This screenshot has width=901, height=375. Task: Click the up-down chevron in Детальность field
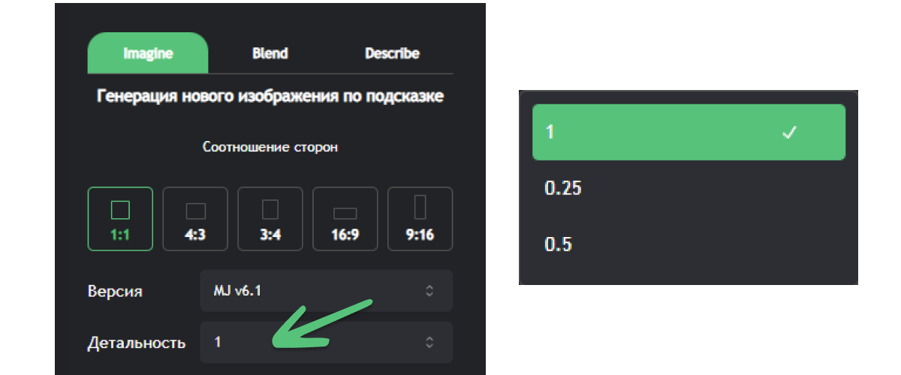[x=429, y=342]
